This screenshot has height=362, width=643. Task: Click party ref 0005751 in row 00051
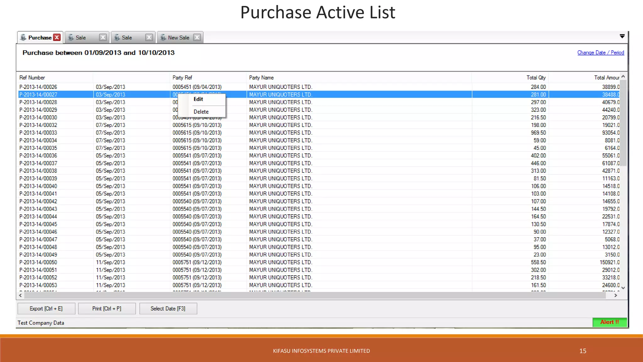197,270
